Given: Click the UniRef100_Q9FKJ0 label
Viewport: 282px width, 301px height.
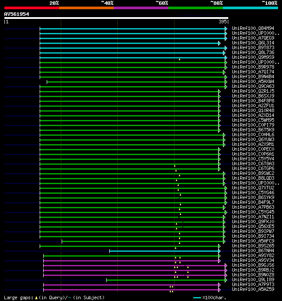Looking at the screenshot, I should [x=253, y=222].
